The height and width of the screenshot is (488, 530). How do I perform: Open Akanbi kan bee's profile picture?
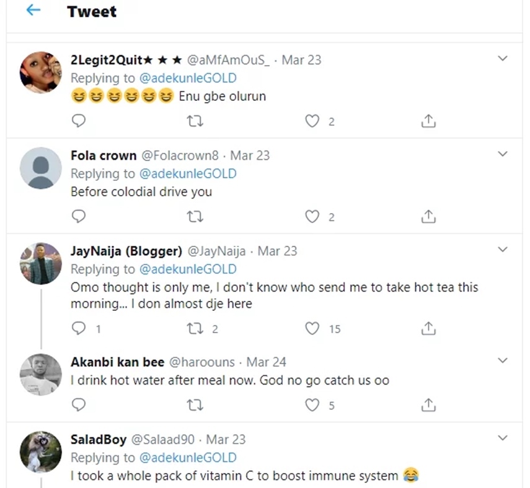(40, 375)
